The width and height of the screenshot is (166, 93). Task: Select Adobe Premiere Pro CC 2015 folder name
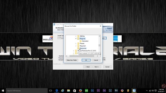point(87,51)
